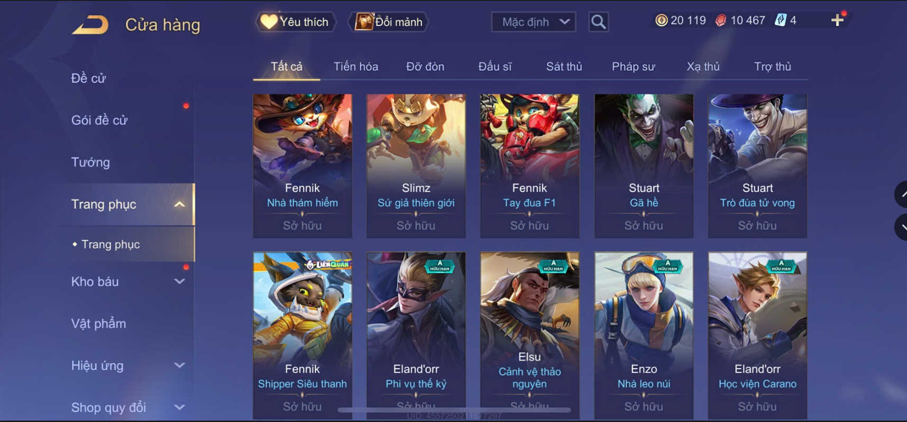Screen dimensions: 907x422
Task: Select Enzo Nhà leo núi skin card
Action: (x=644, y=336)
